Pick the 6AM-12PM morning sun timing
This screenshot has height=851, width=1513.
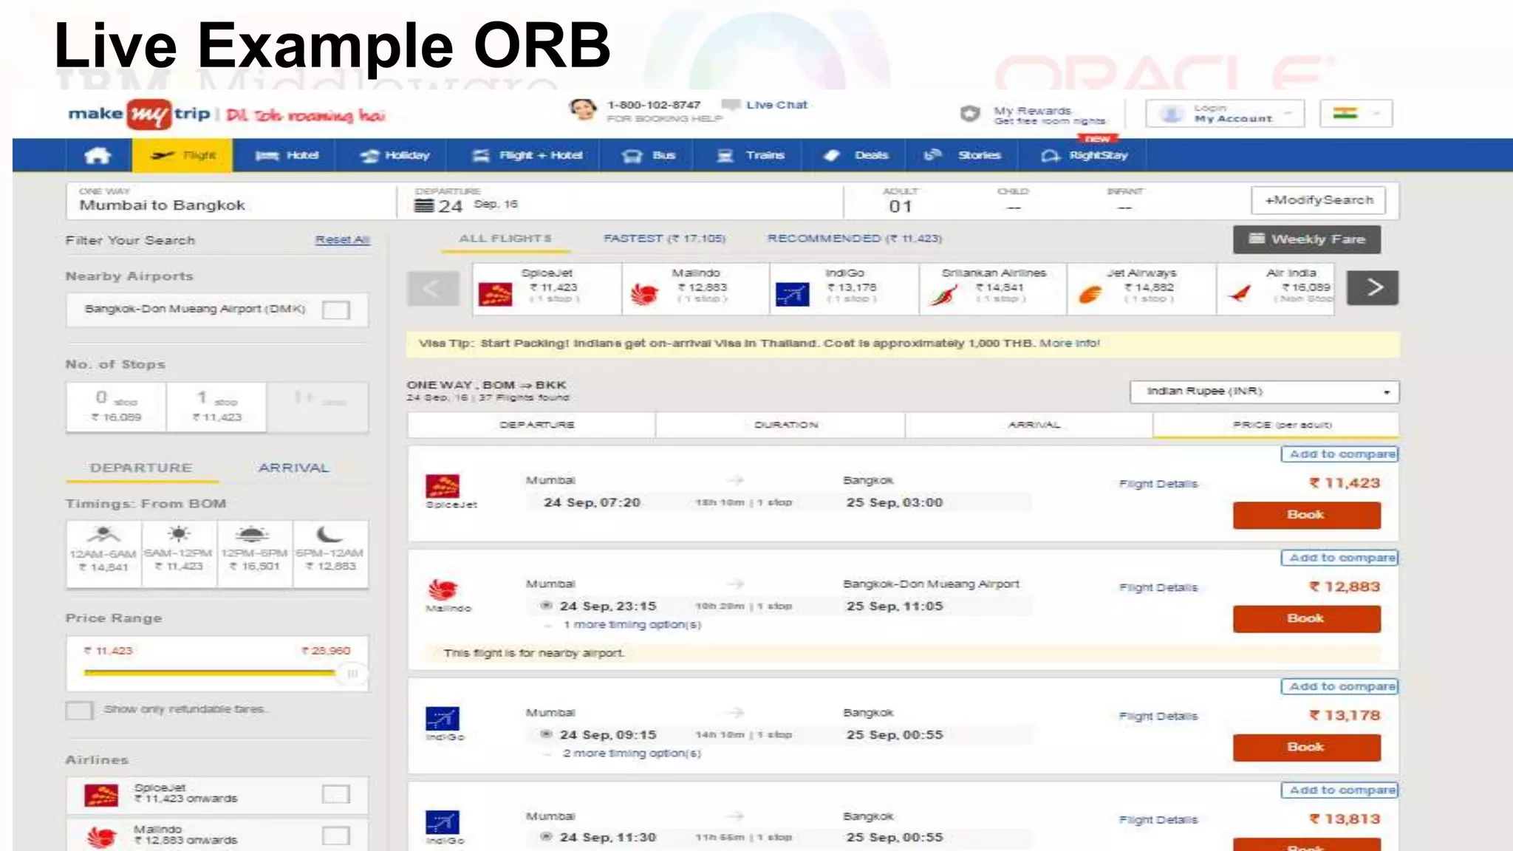point(179,553)
